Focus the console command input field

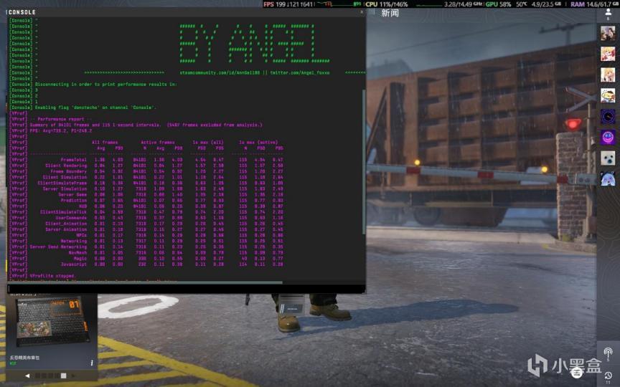coord(186,289)
